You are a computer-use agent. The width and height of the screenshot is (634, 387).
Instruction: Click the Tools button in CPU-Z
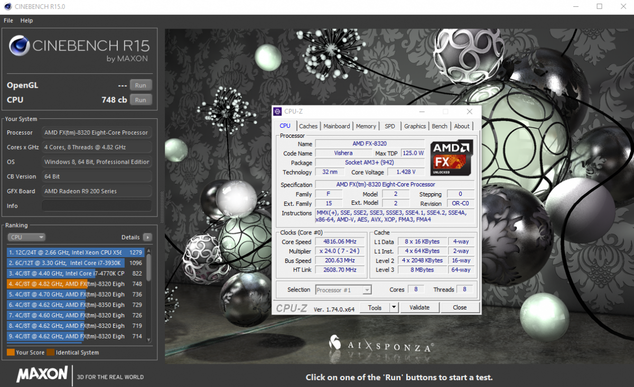point(375,307)
